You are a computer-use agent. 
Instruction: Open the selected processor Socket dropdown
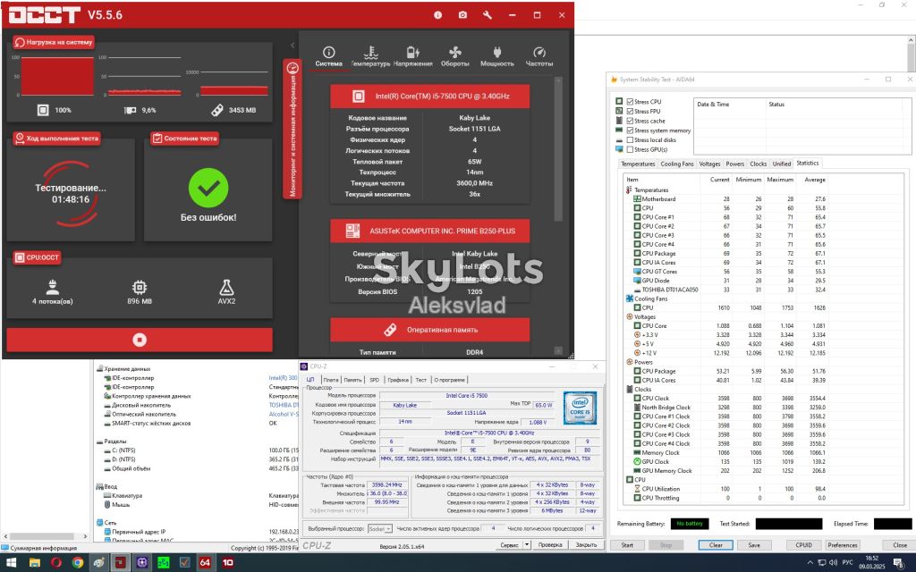(379, 529)
